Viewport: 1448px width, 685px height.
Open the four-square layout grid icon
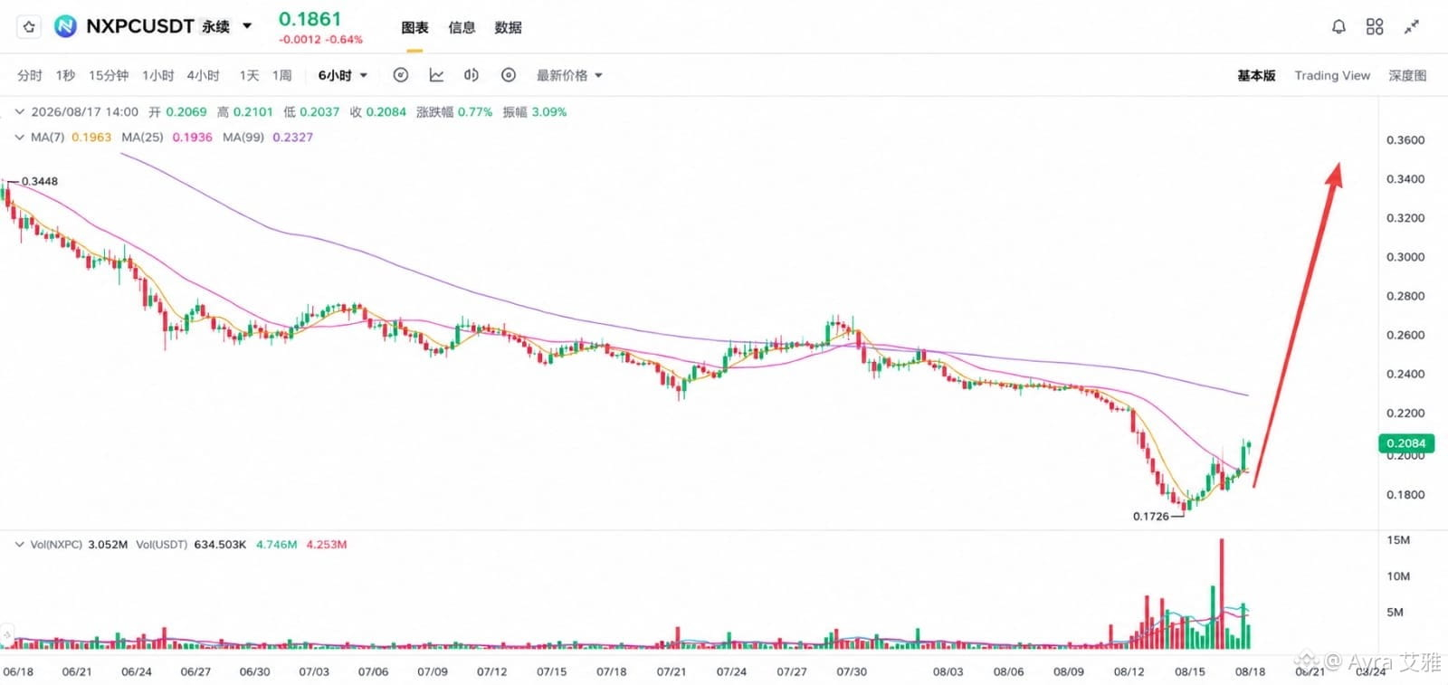click(x=1375, y=27)
